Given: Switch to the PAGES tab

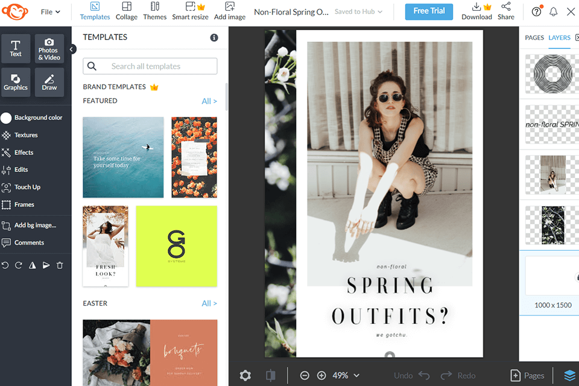Looking at the screenshot, I should point(534,37).
